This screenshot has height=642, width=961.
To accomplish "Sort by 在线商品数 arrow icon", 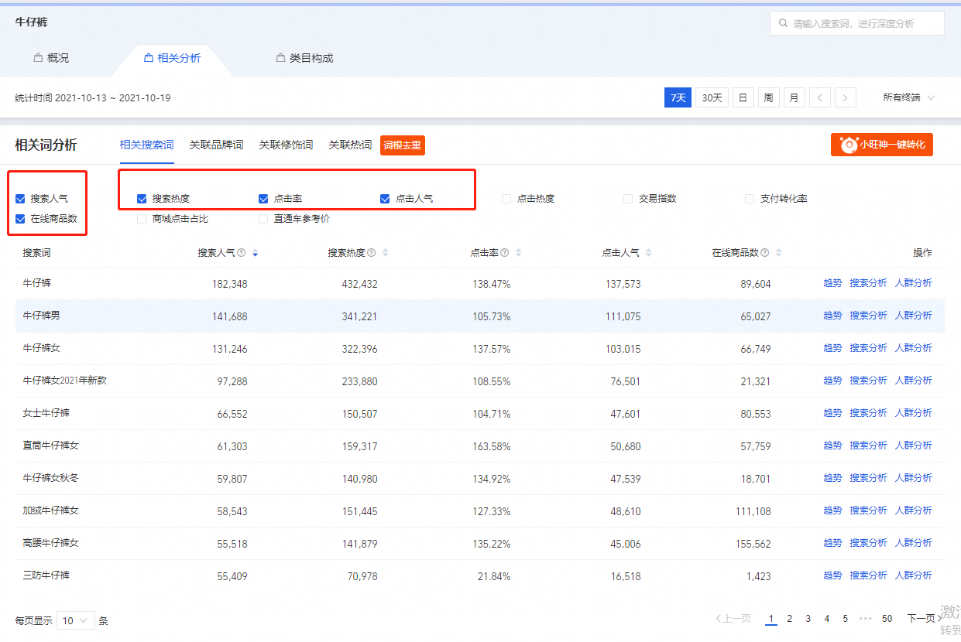I will click(779, 253).
